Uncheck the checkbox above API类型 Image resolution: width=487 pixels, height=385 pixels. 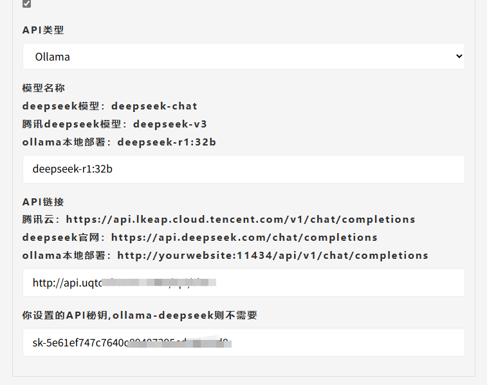click(x=26, y=4)
